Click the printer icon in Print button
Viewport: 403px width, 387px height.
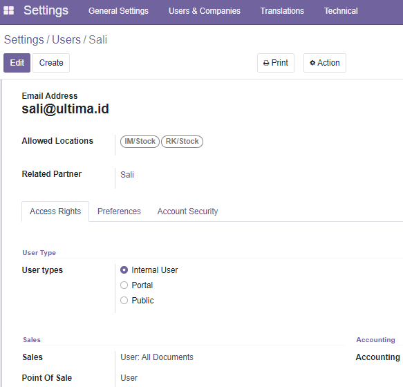pyautogui.click(x=266, y=63)
